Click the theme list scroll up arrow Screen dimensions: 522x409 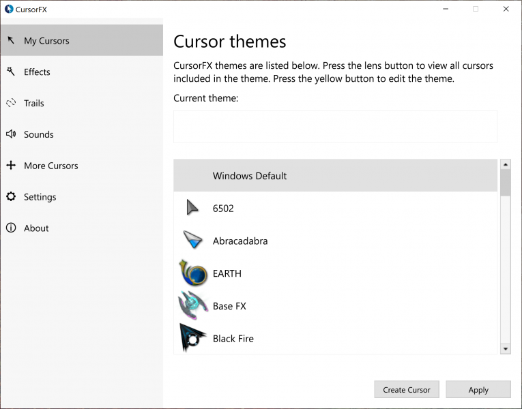tap(506, 164)
